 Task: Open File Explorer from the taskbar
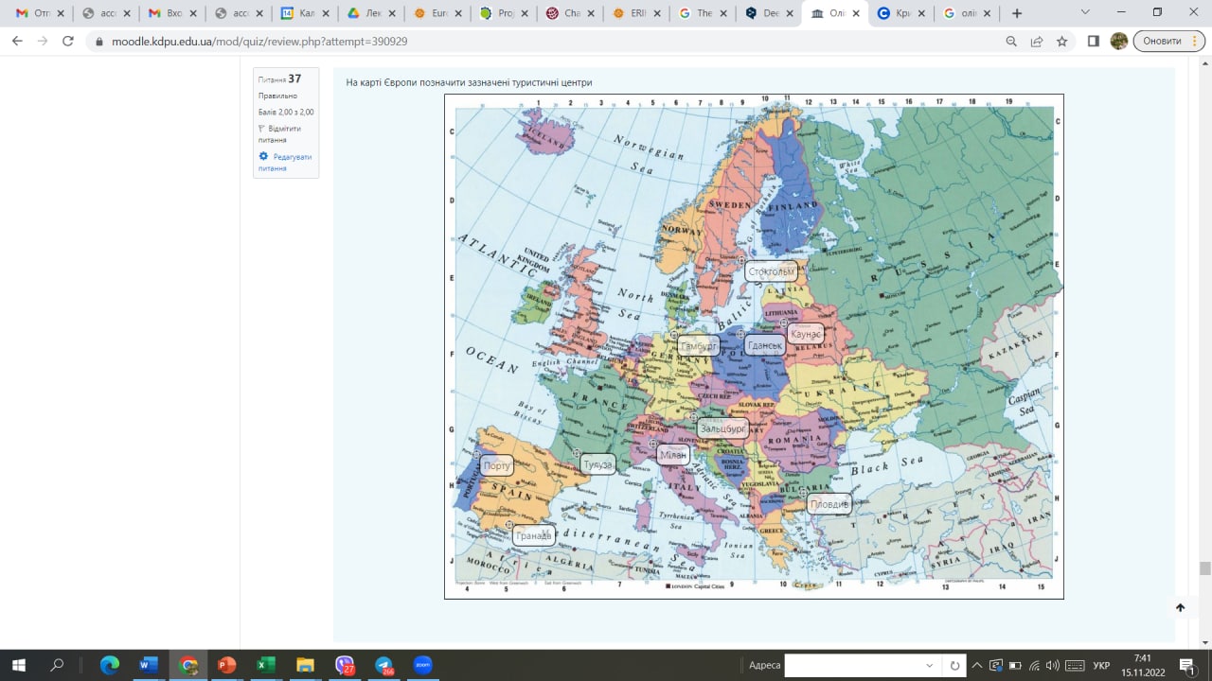pos(304,665)
